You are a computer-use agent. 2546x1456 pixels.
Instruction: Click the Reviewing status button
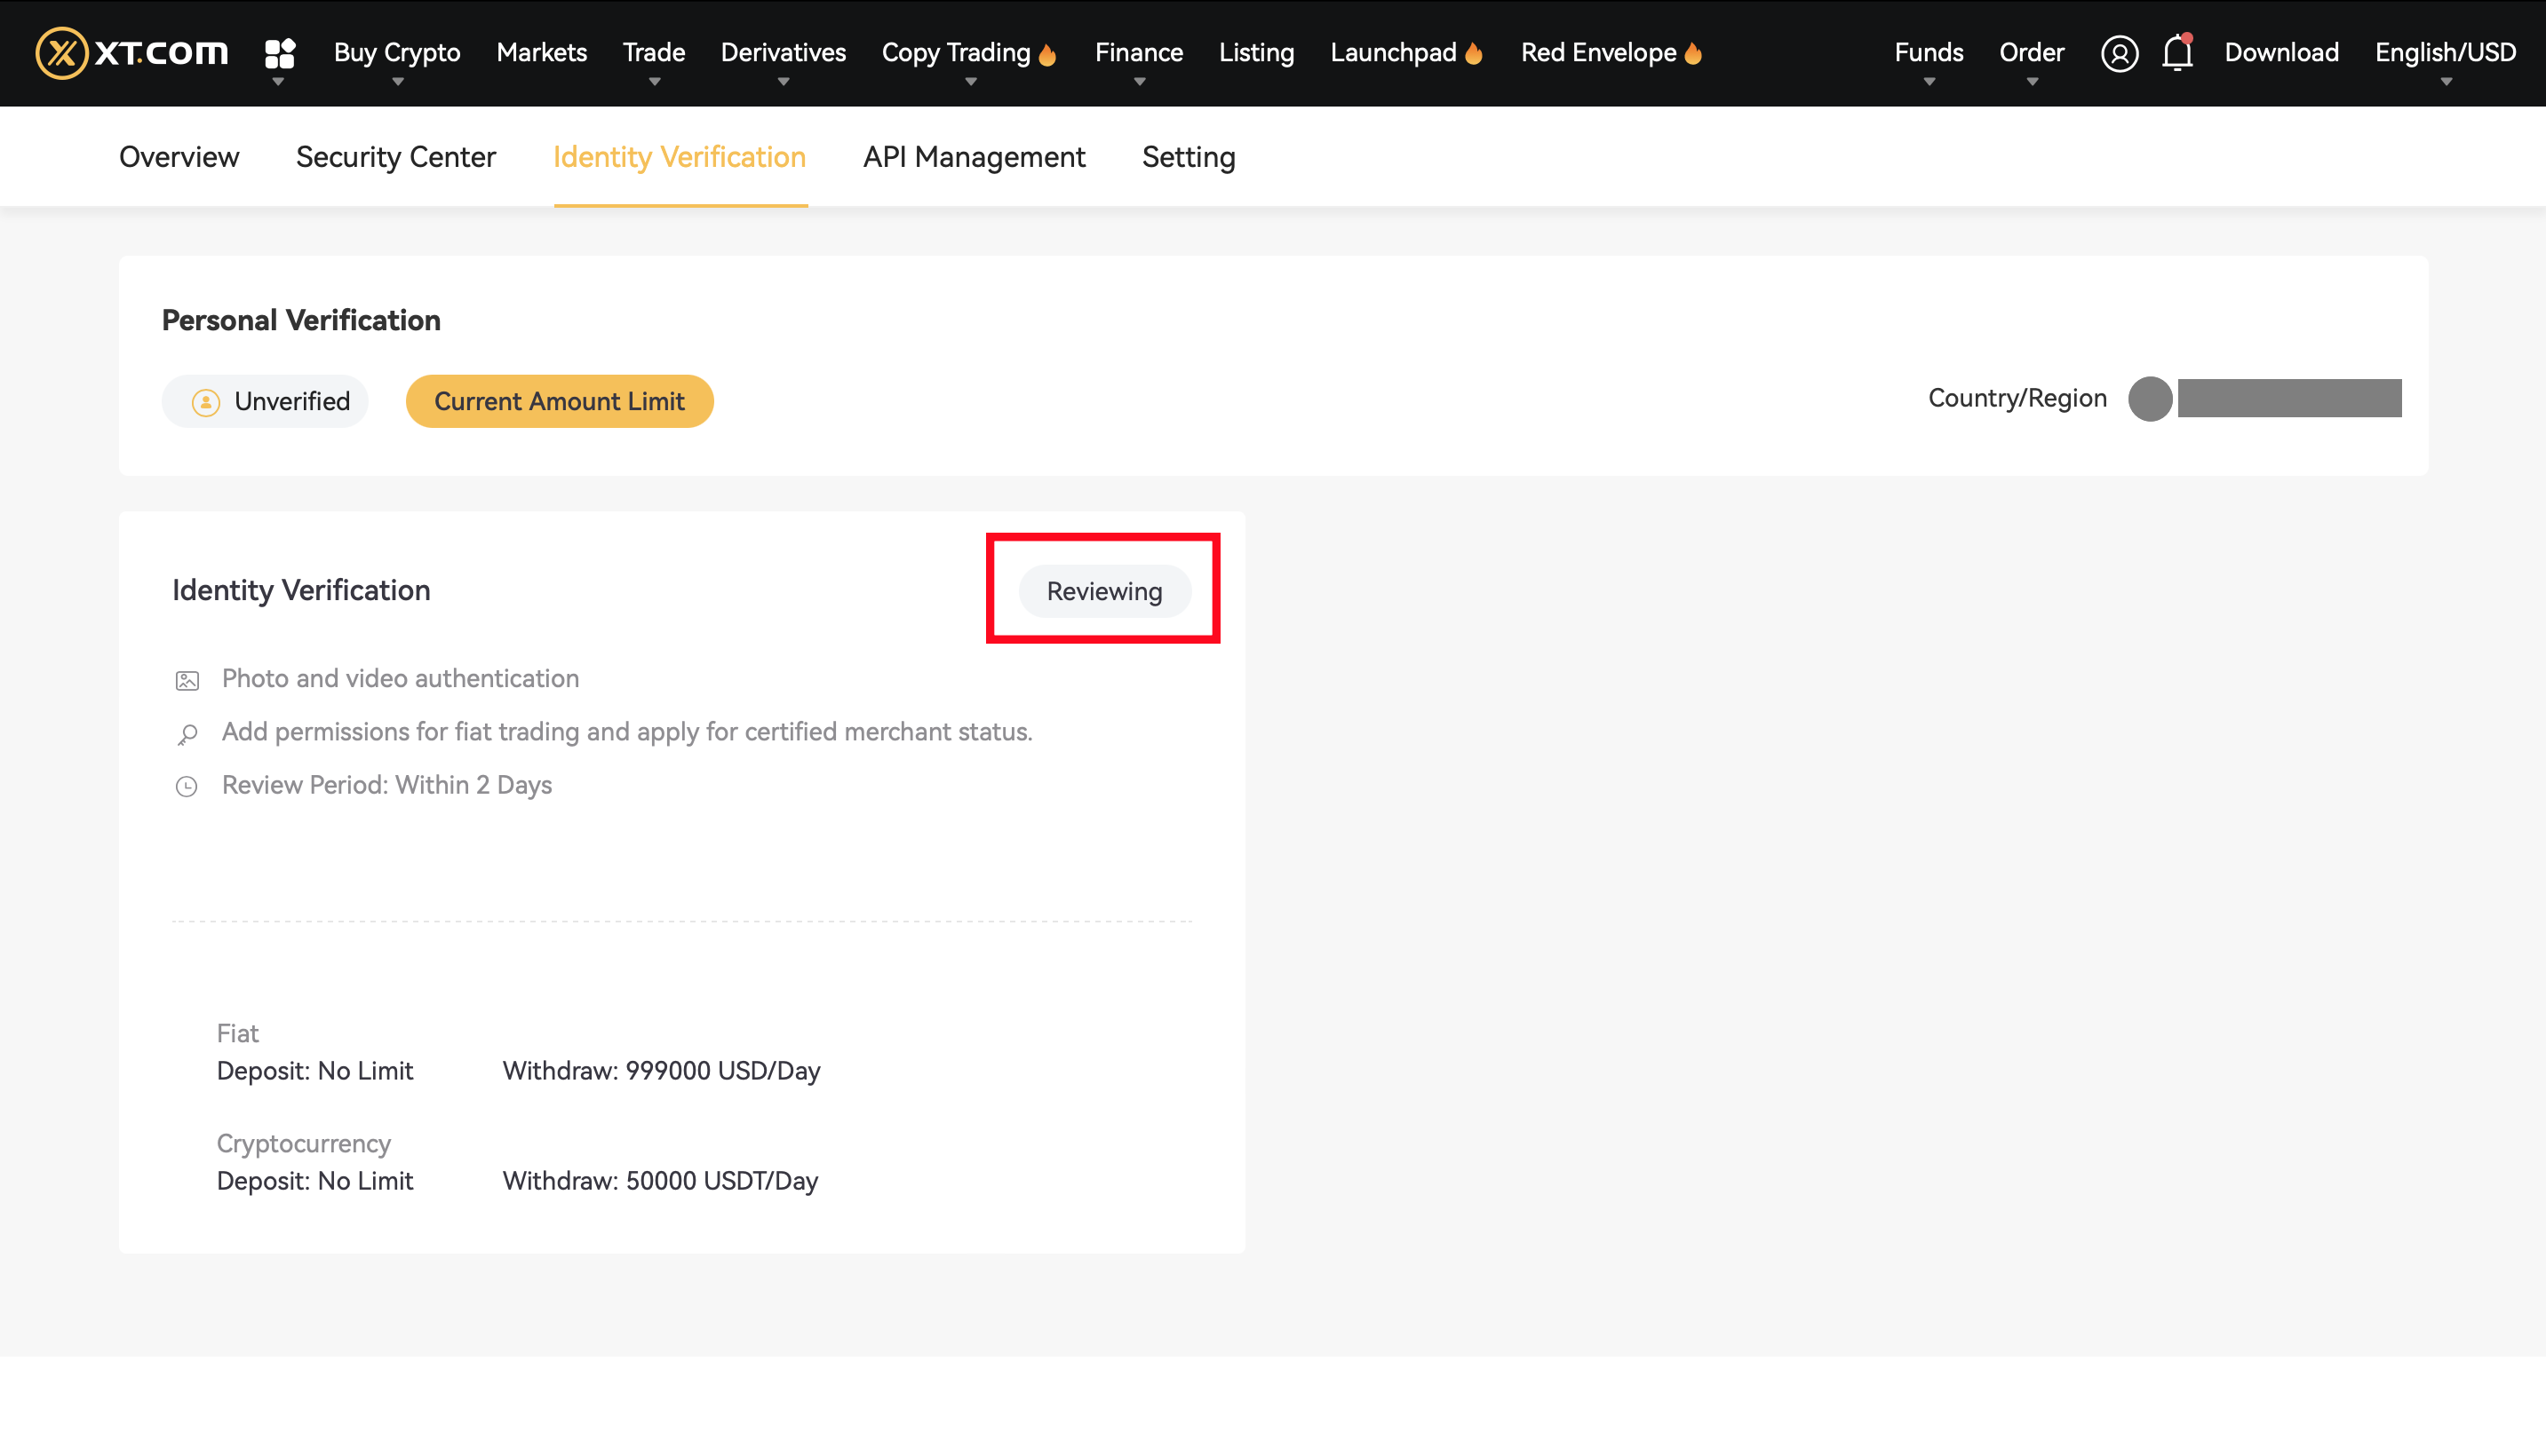point(1104,590)
